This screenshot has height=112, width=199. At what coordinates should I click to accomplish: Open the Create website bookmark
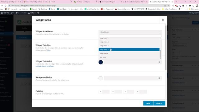pos(153,9)
